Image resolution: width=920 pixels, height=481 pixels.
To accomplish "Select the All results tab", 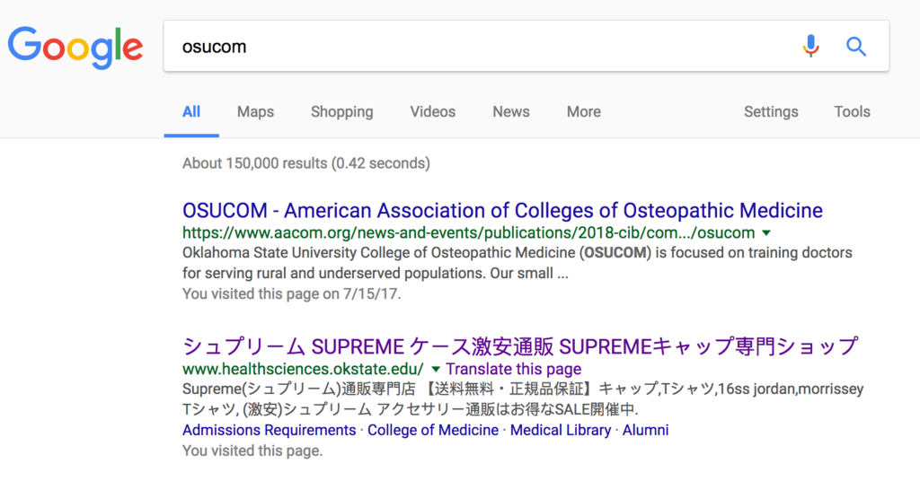I will [x=191, y=112].
